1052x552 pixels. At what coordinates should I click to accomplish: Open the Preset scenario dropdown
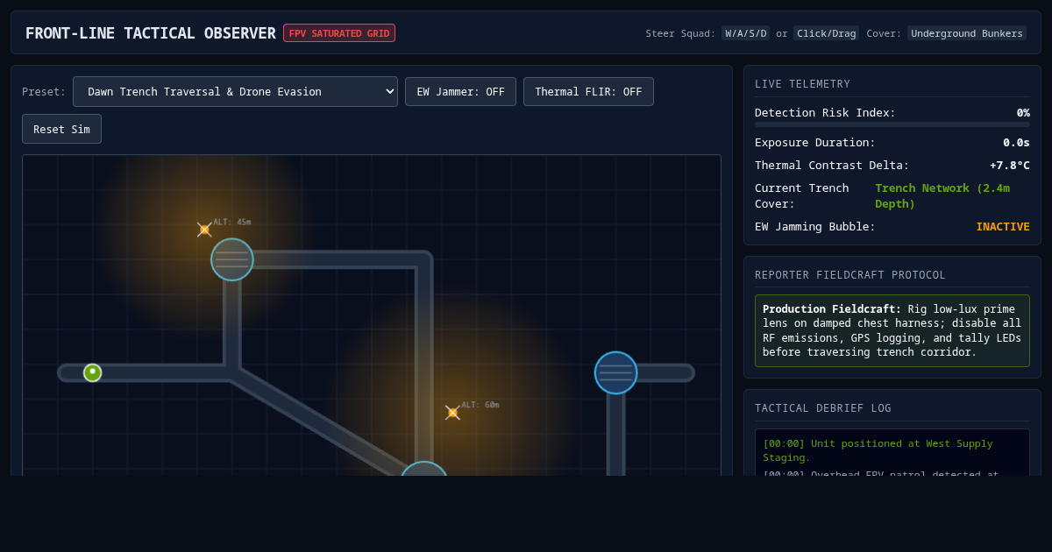click(235, 91)
